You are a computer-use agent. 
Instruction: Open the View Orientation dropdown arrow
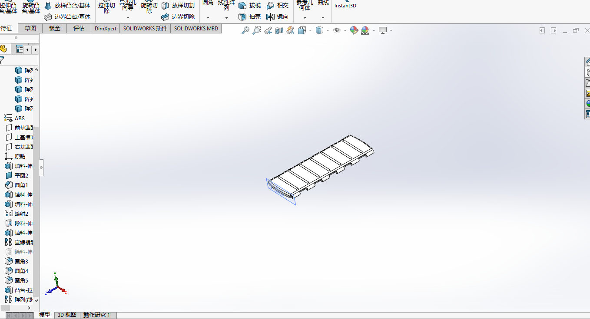[310, 30]
